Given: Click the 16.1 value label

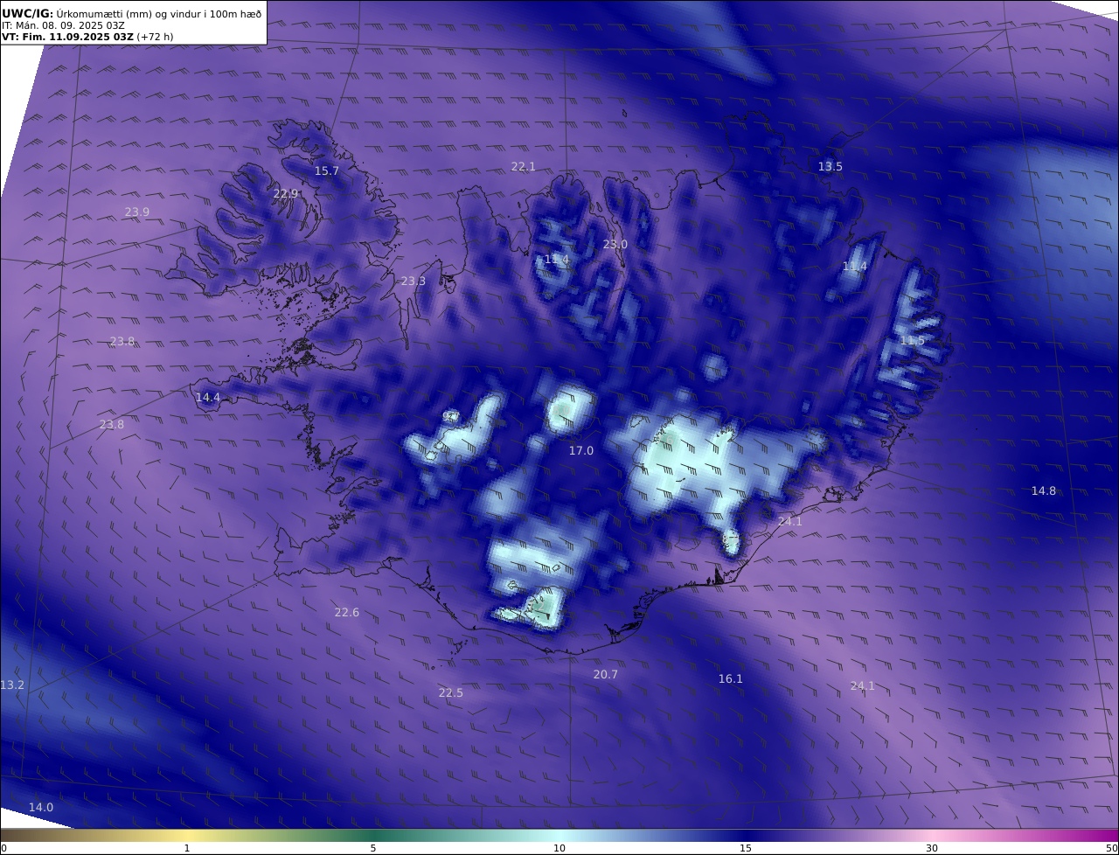Looking at the screenshot, I should point(731,679).
